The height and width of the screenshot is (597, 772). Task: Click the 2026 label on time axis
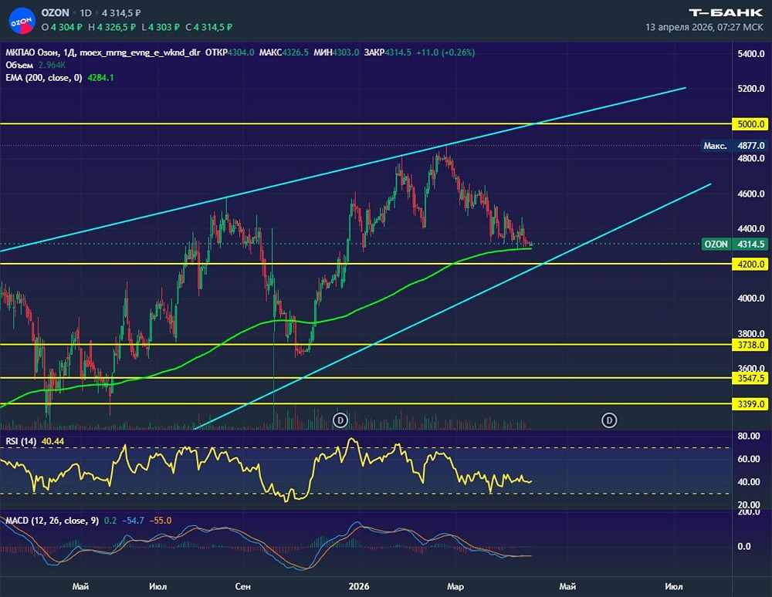click(x=358, y=586)
